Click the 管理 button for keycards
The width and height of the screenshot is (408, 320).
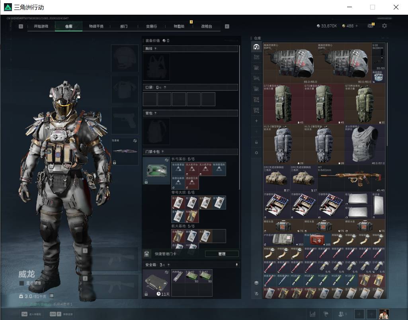point(222,254)
